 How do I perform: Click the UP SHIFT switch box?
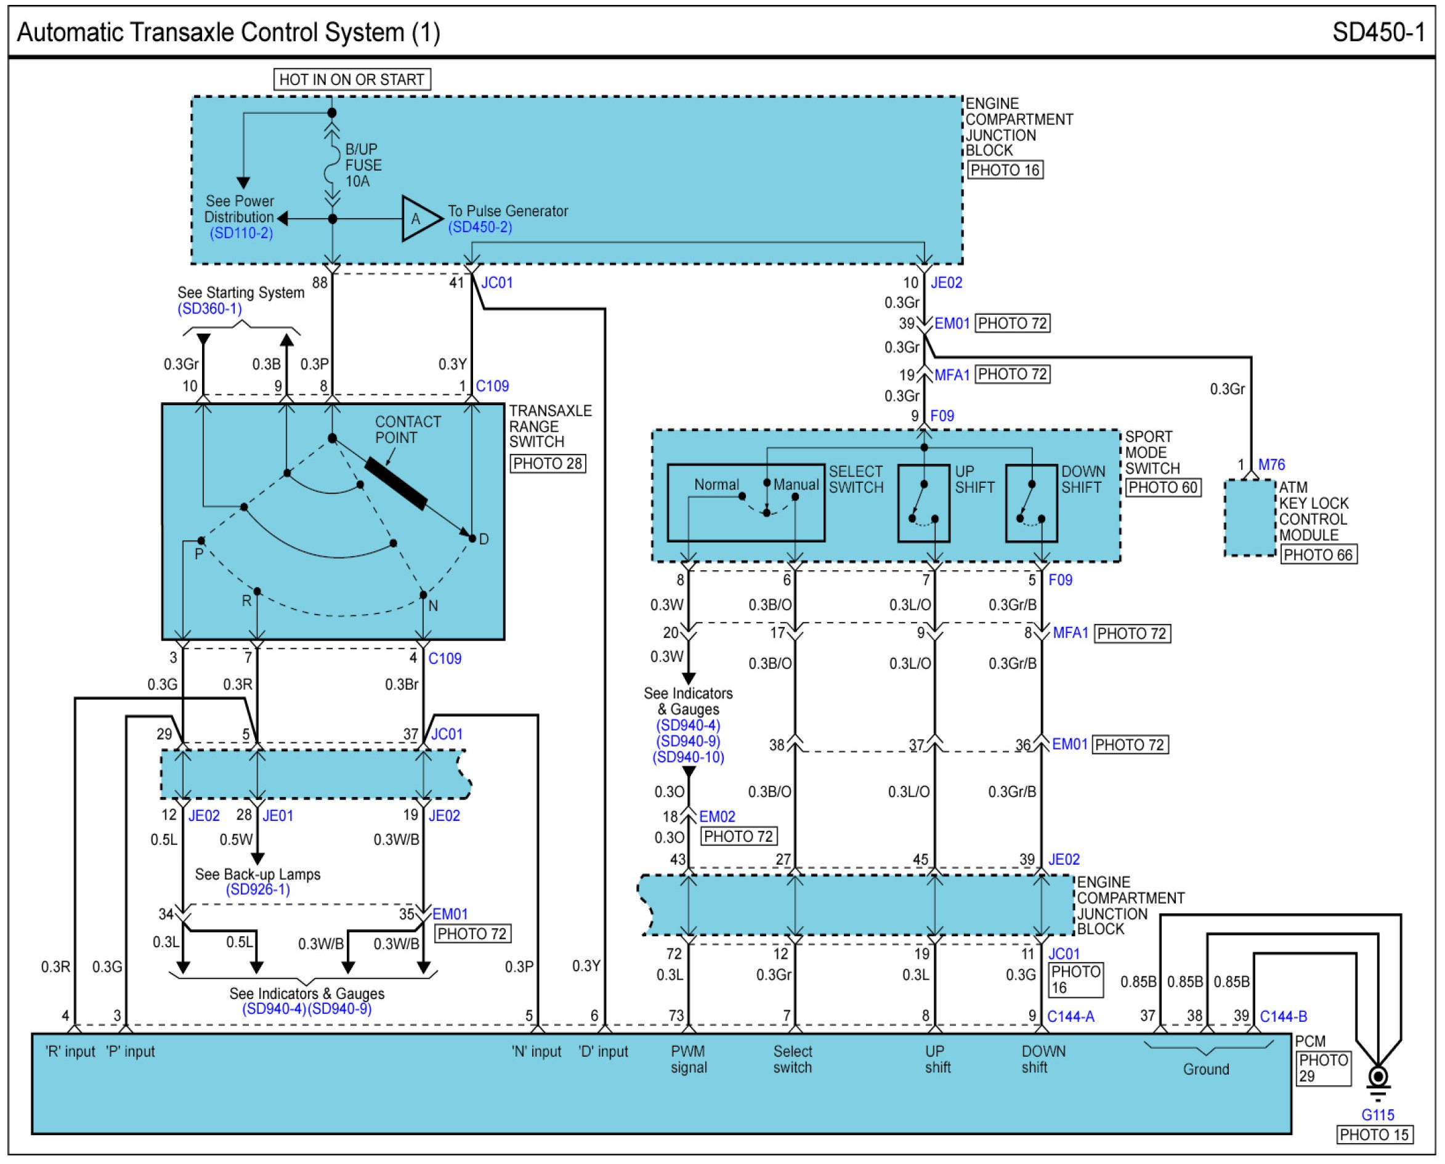click(x=923, y=503)
